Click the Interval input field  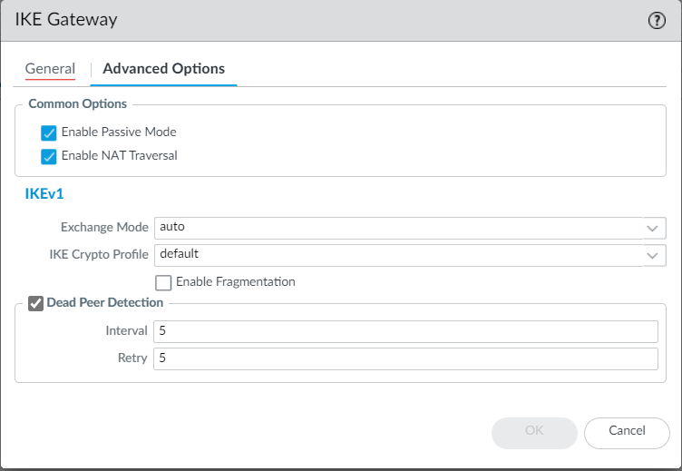[x=404, y=331]
